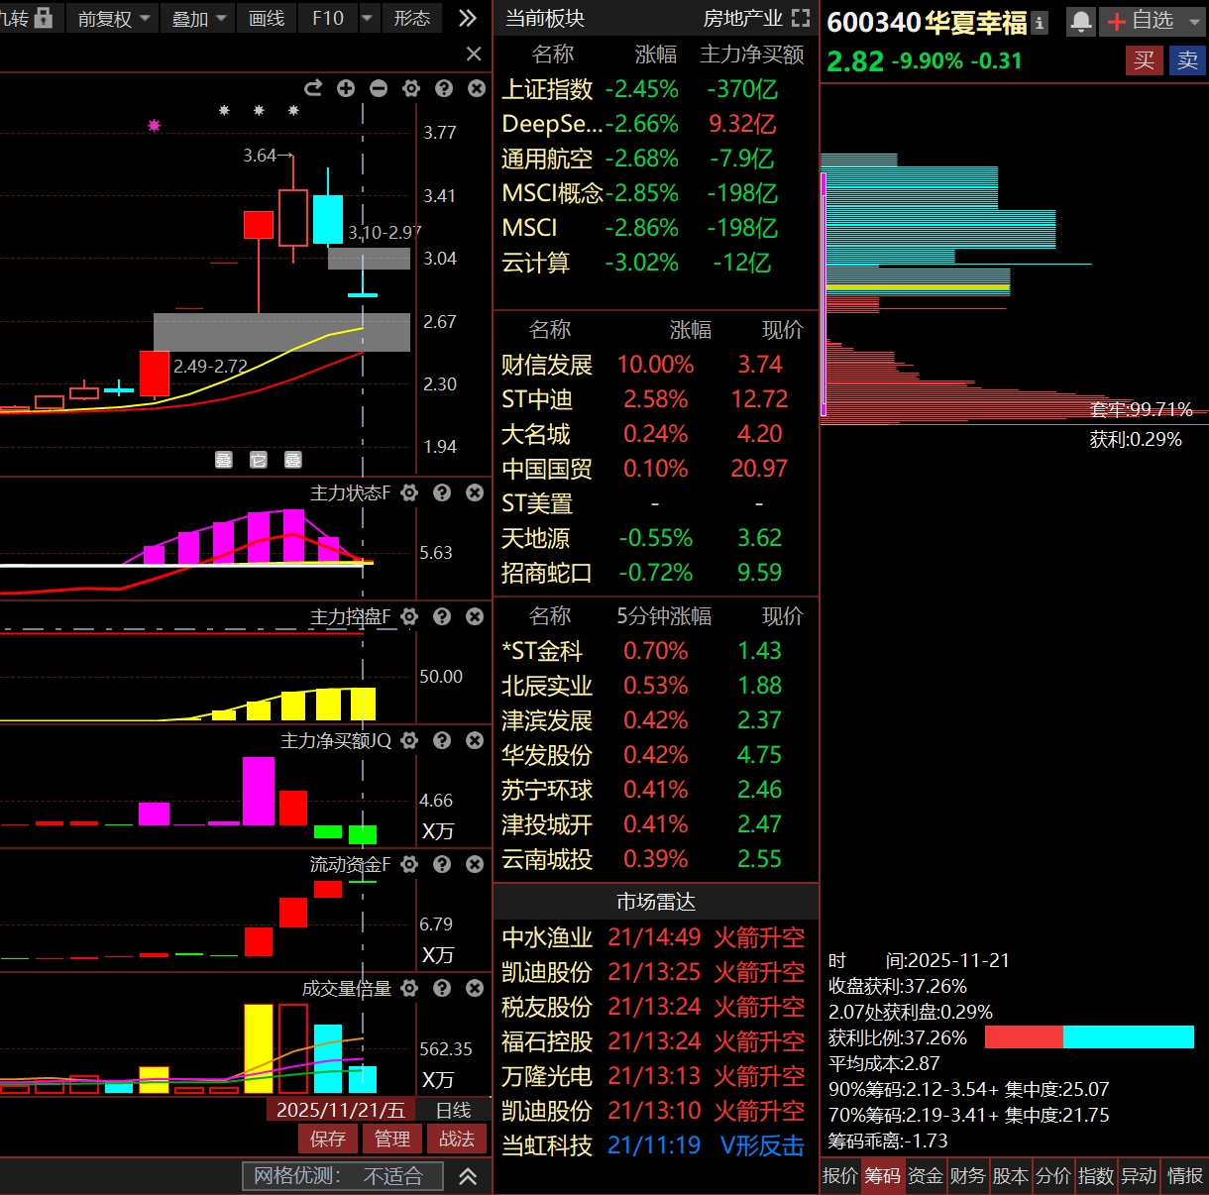Click the lock icon beside 九转

pos(43,18)
